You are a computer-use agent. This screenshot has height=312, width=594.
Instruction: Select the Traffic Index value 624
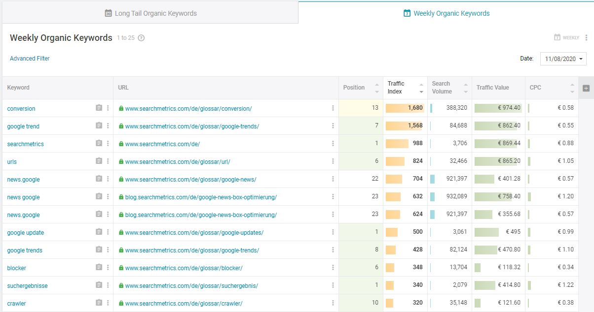418,214
